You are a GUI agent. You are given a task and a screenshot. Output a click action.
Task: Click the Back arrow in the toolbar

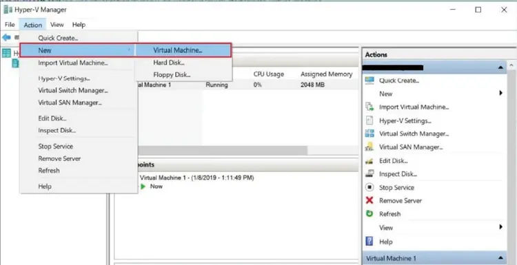coord(6,38)
